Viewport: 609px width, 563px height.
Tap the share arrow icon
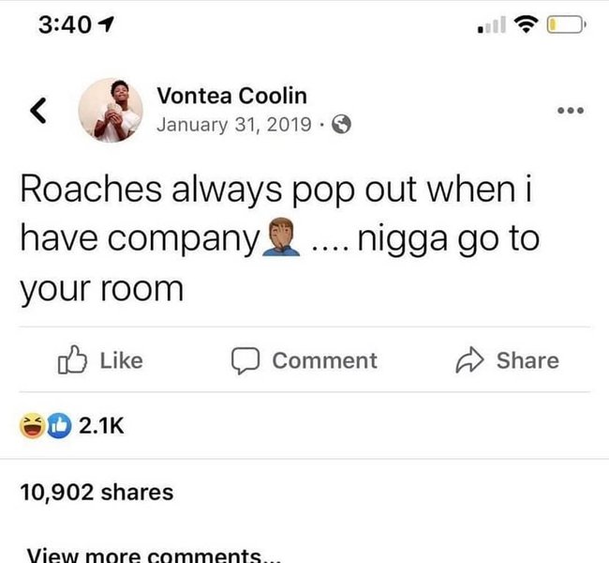point(469,360)
